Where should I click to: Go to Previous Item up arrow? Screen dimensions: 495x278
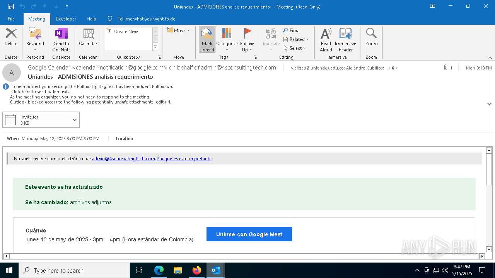[x=45, y=7]
